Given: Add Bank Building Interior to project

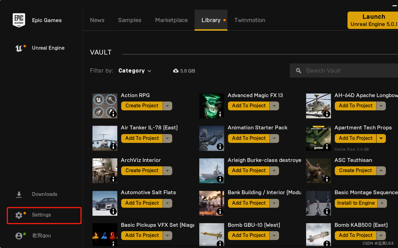Looking at the screenshot, I should (x=249, y=203).
